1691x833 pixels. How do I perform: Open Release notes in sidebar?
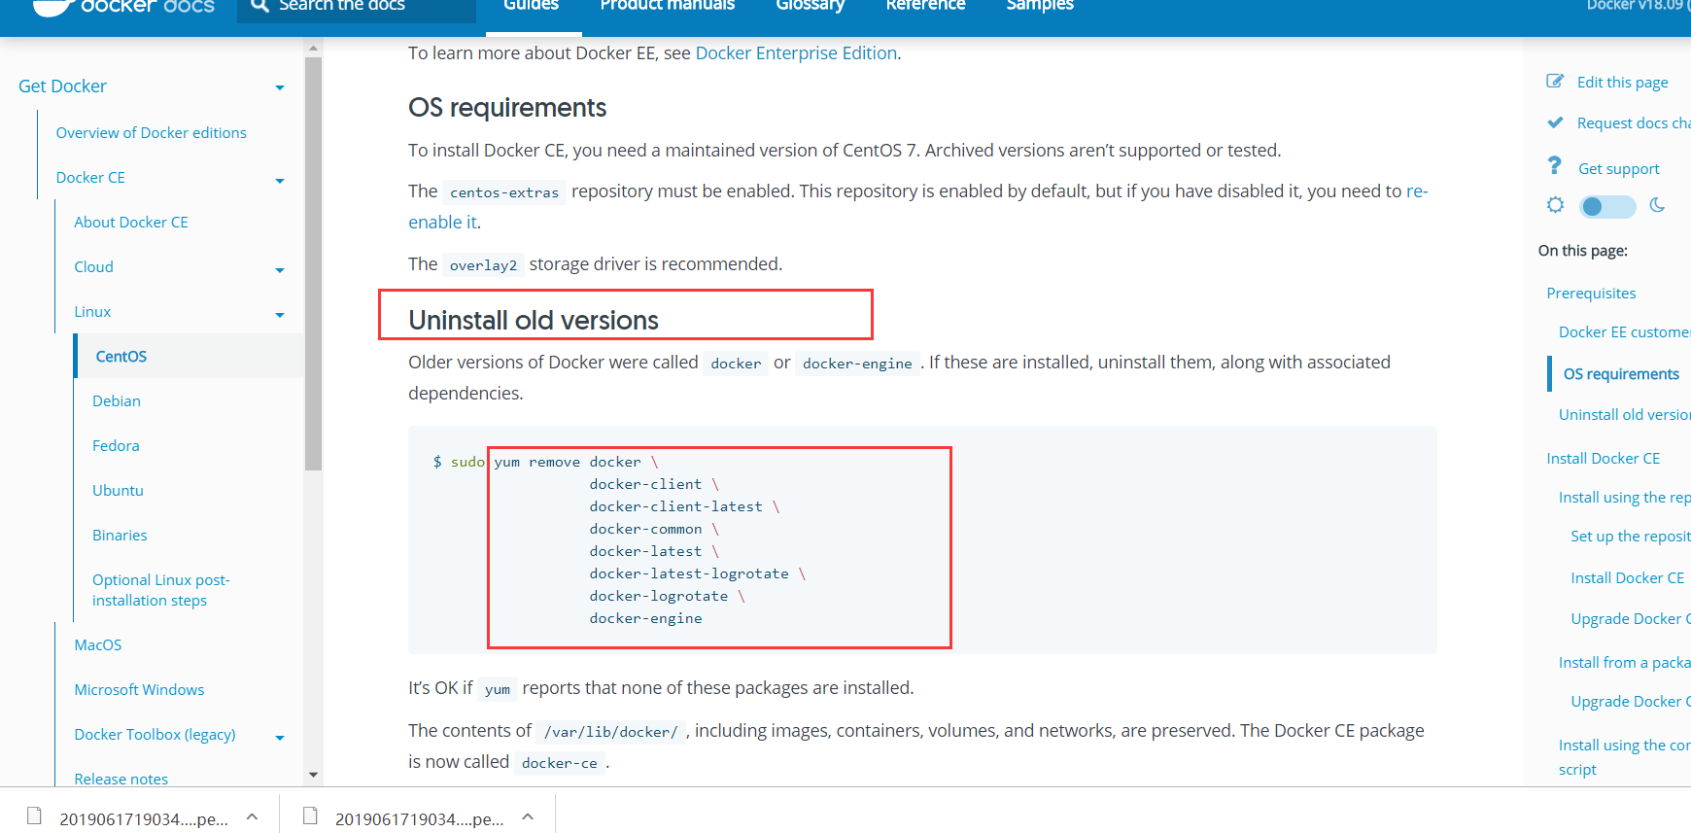(121, 779)
